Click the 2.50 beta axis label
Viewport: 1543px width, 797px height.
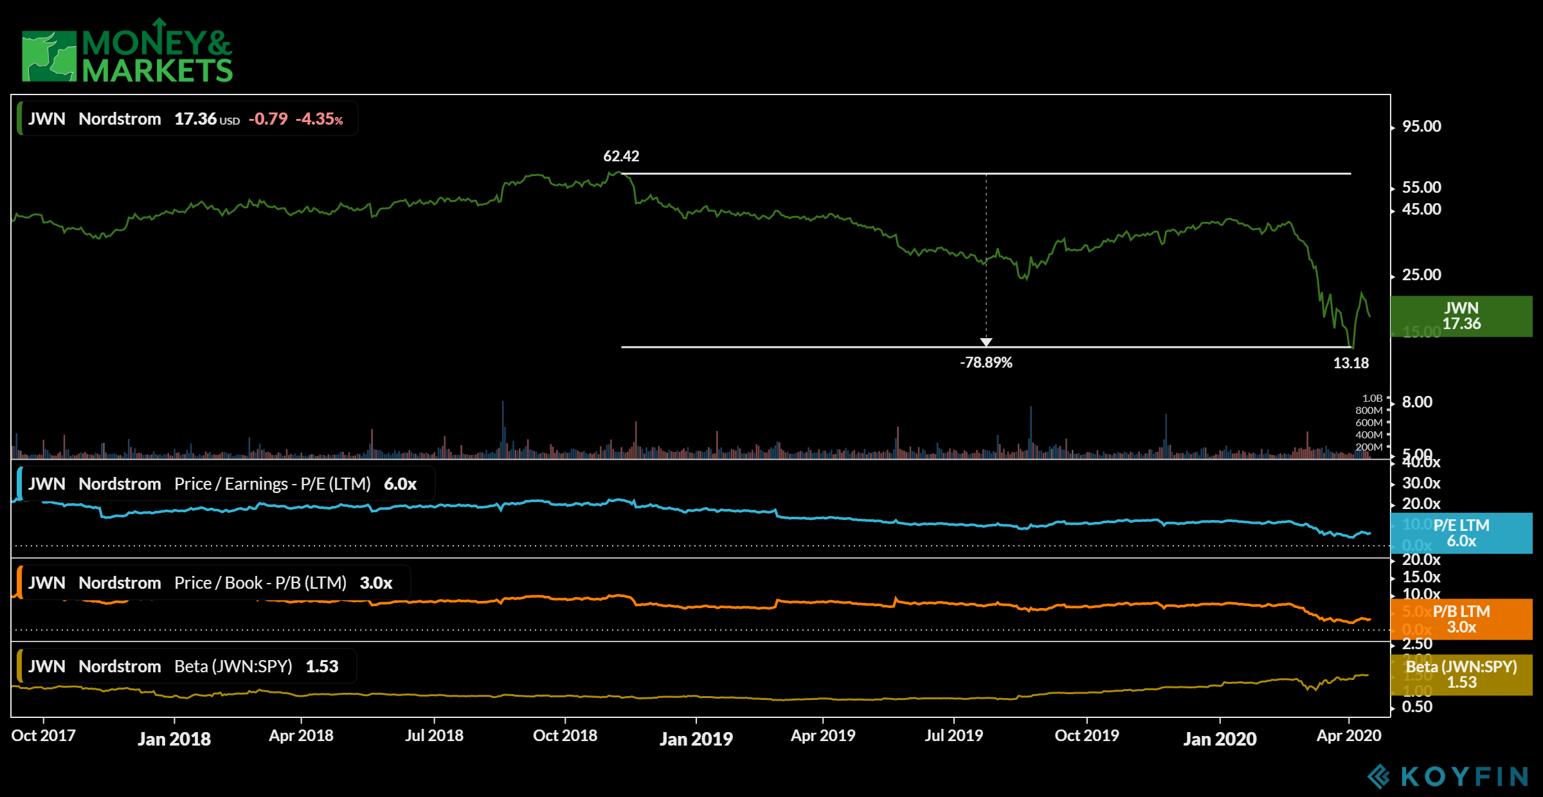coord(1417,643)
